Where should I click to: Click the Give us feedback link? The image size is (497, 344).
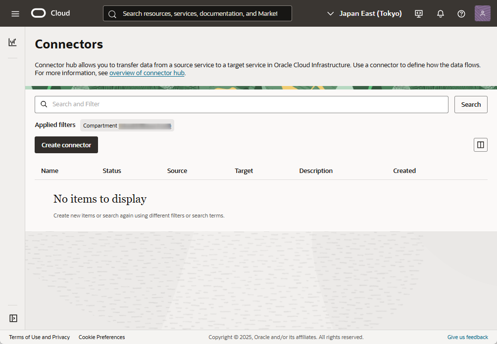(x=467, y=337)
